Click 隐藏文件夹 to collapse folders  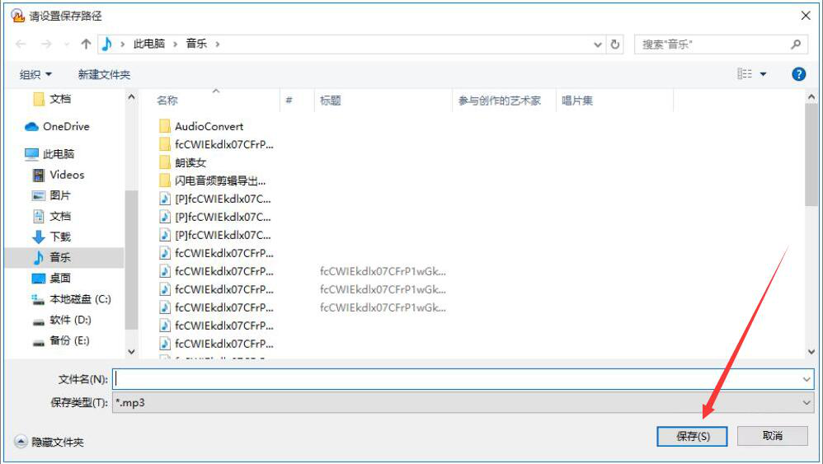[49, 442]
